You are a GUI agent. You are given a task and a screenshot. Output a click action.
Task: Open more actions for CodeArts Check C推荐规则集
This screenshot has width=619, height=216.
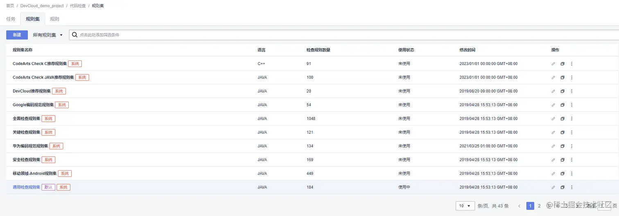[x=572, y=64]
